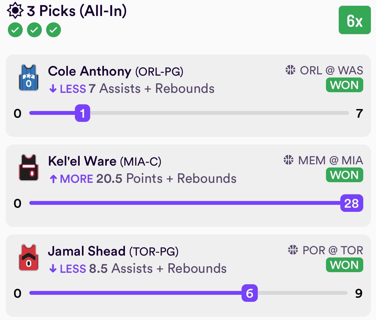Click the green 6x multiplier badge
The image size is (376, 320).
click(x=355, y=20)
